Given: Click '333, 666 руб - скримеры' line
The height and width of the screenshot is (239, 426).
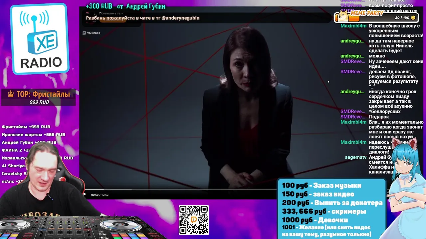Looking at the screenshot, I should 324,211.
